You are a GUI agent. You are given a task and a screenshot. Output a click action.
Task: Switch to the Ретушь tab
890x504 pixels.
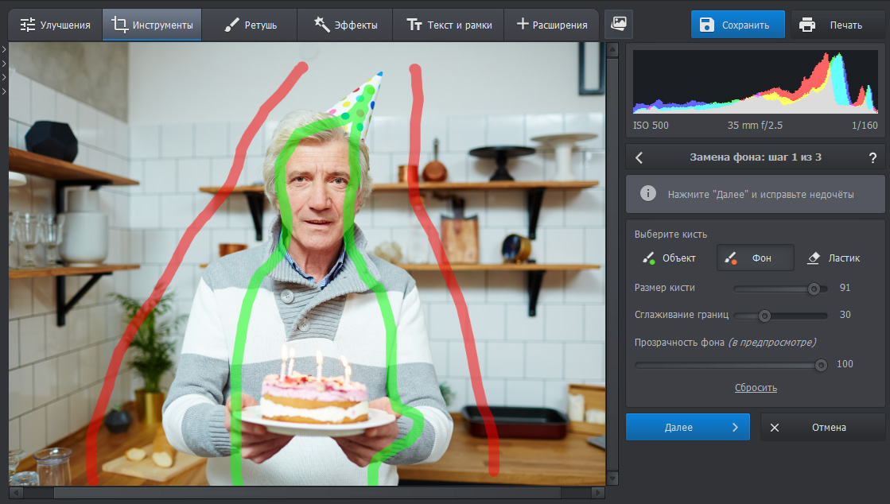click(x=250, y=25)
